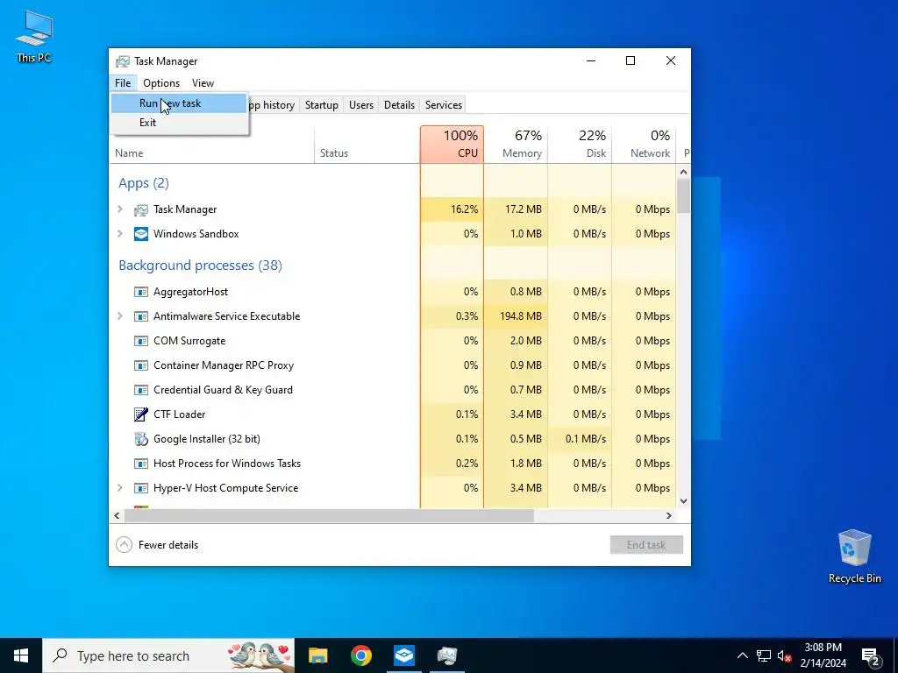Click the Windows Sandbox process icon
This screenshot has width=898, height=673.
click(x=141, y=234)
